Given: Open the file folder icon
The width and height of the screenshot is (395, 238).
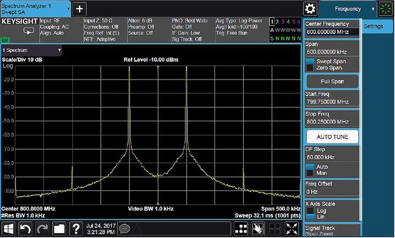Looking at the screenshot, I should coord(59,228).
